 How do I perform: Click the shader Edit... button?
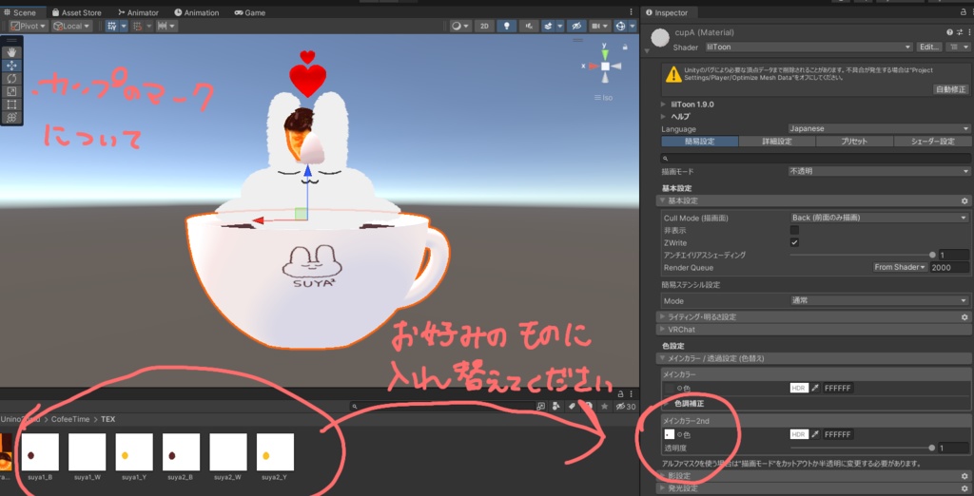(x=929, y=47)
